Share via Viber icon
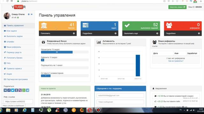 tap(20, 90)
